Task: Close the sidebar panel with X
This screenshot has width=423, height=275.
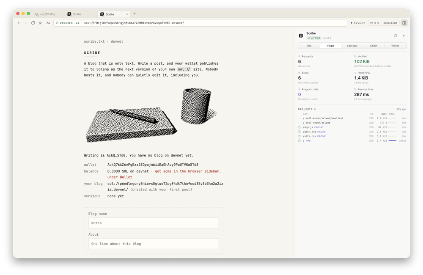Action: pos(404,36)
